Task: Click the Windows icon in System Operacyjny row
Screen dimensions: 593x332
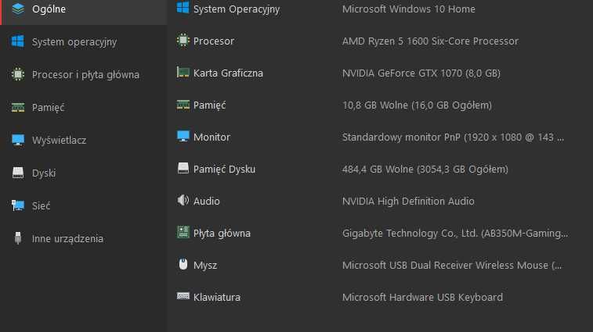Action: tap(183, 8)
